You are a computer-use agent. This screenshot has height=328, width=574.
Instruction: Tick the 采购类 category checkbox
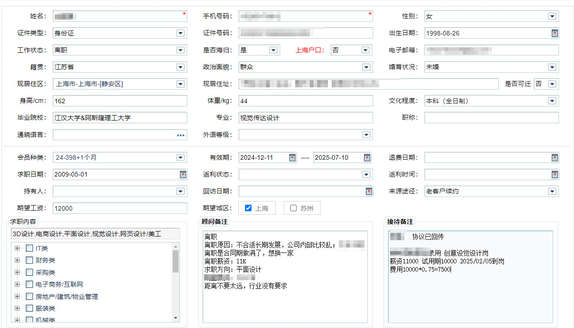(29, 272)
